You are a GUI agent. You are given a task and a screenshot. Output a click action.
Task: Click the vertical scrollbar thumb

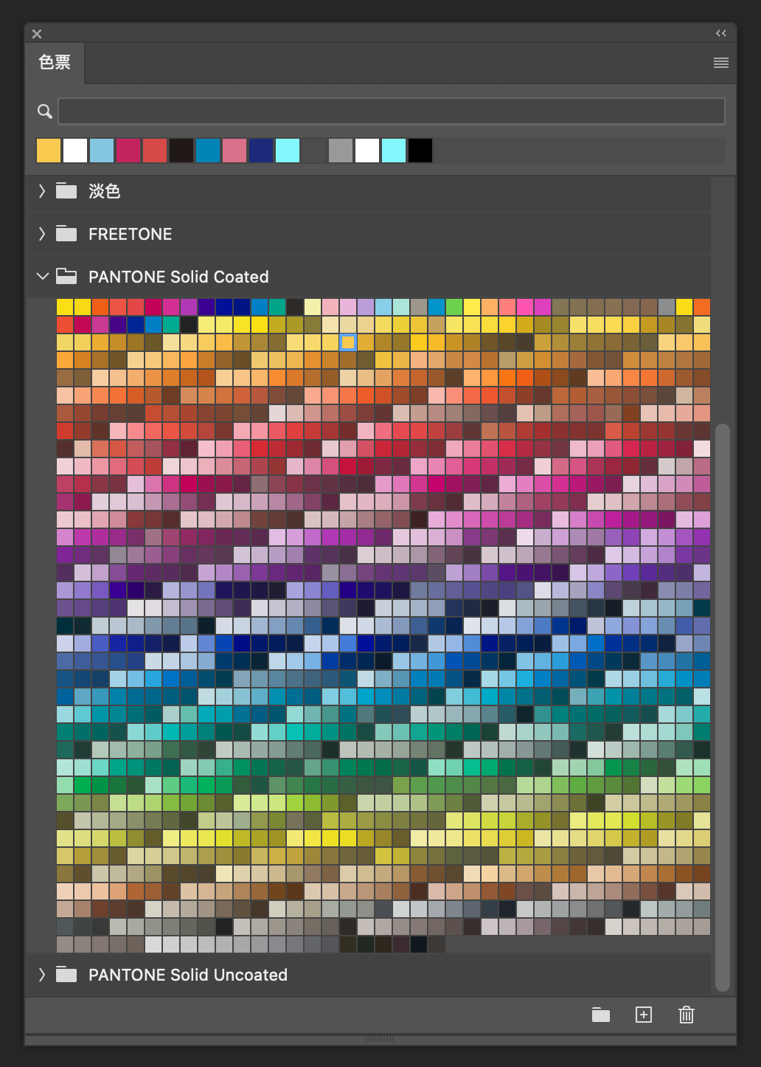(x=723, y=707)
